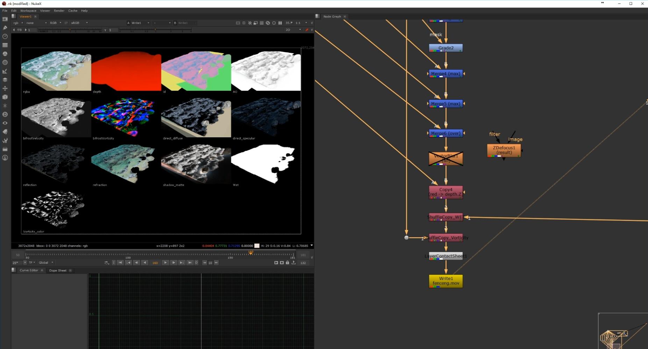Open the ToolSets wrench icon
Viewport: 648px width, 349px height.
point(5,140)
